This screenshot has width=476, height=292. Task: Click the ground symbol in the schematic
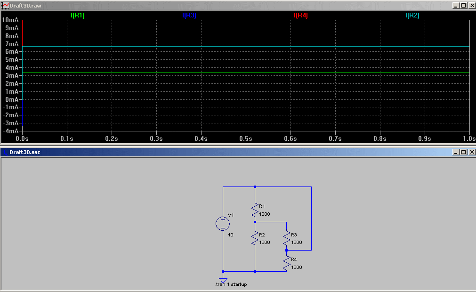pyautogui.click(x=223, y=280)
